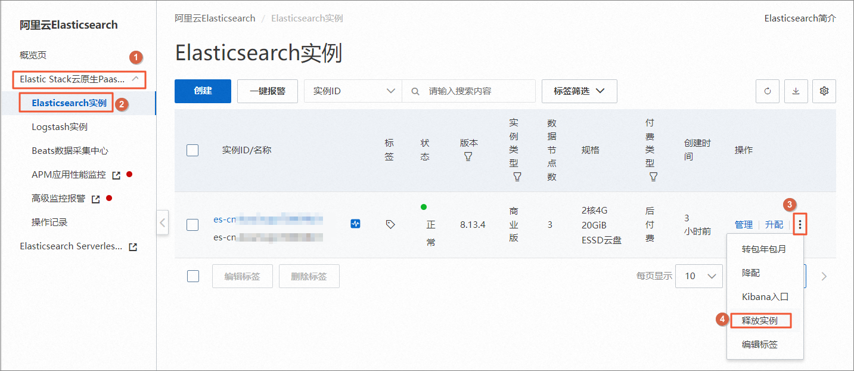Image resolution: width=854 pixels, height=371 pixels.
Task: Click the Elasticsearch Serverless external link icon
Action: [x=133, y=247]
